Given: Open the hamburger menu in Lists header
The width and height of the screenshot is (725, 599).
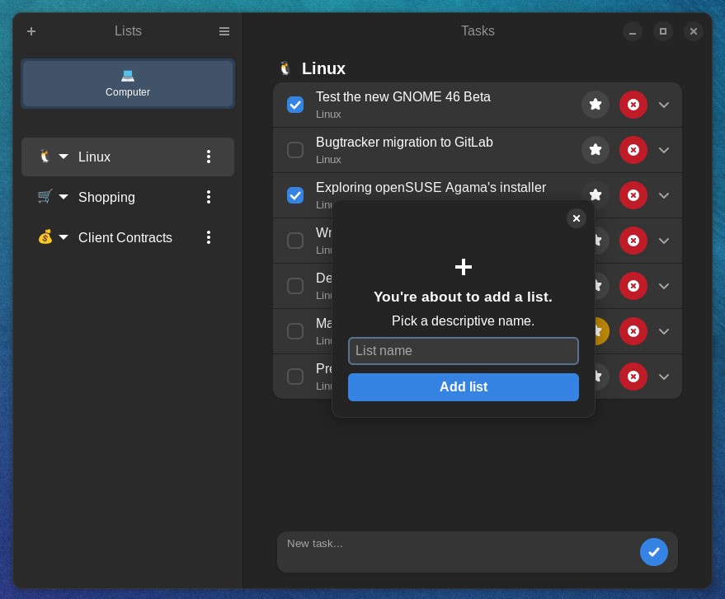Looking at the screenshot, I should tap(224, 31).
